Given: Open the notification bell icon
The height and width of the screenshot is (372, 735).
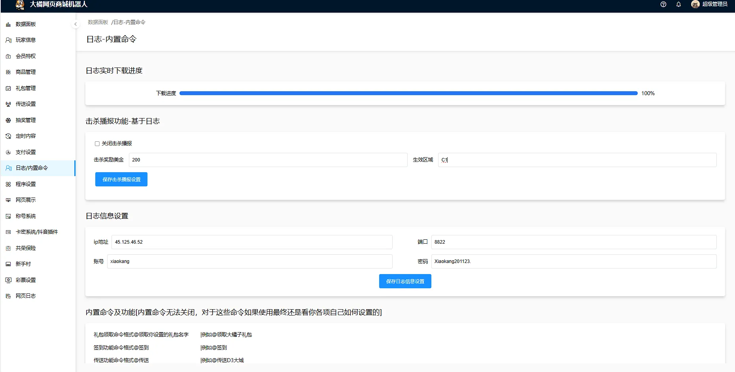Looking at the screenshot, I should click(x=678, y=4).
